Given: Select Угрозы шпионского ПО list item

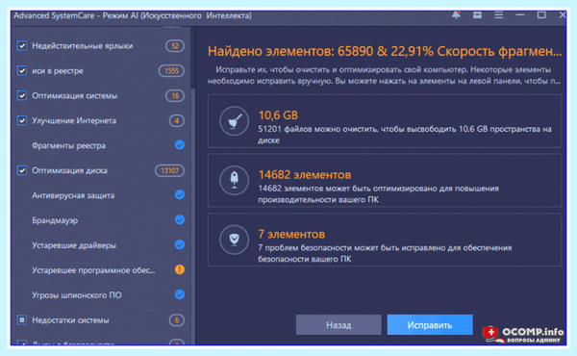Looking at the screenshot, I should coord(77,295).
